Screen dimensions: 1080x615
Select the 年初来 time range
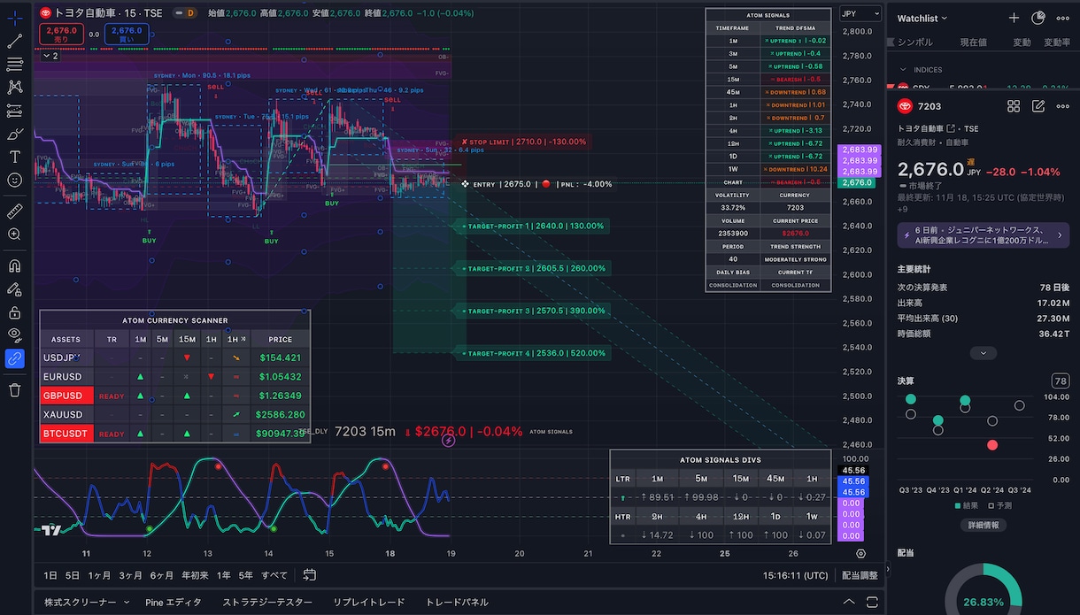click(x=195, y=575)
